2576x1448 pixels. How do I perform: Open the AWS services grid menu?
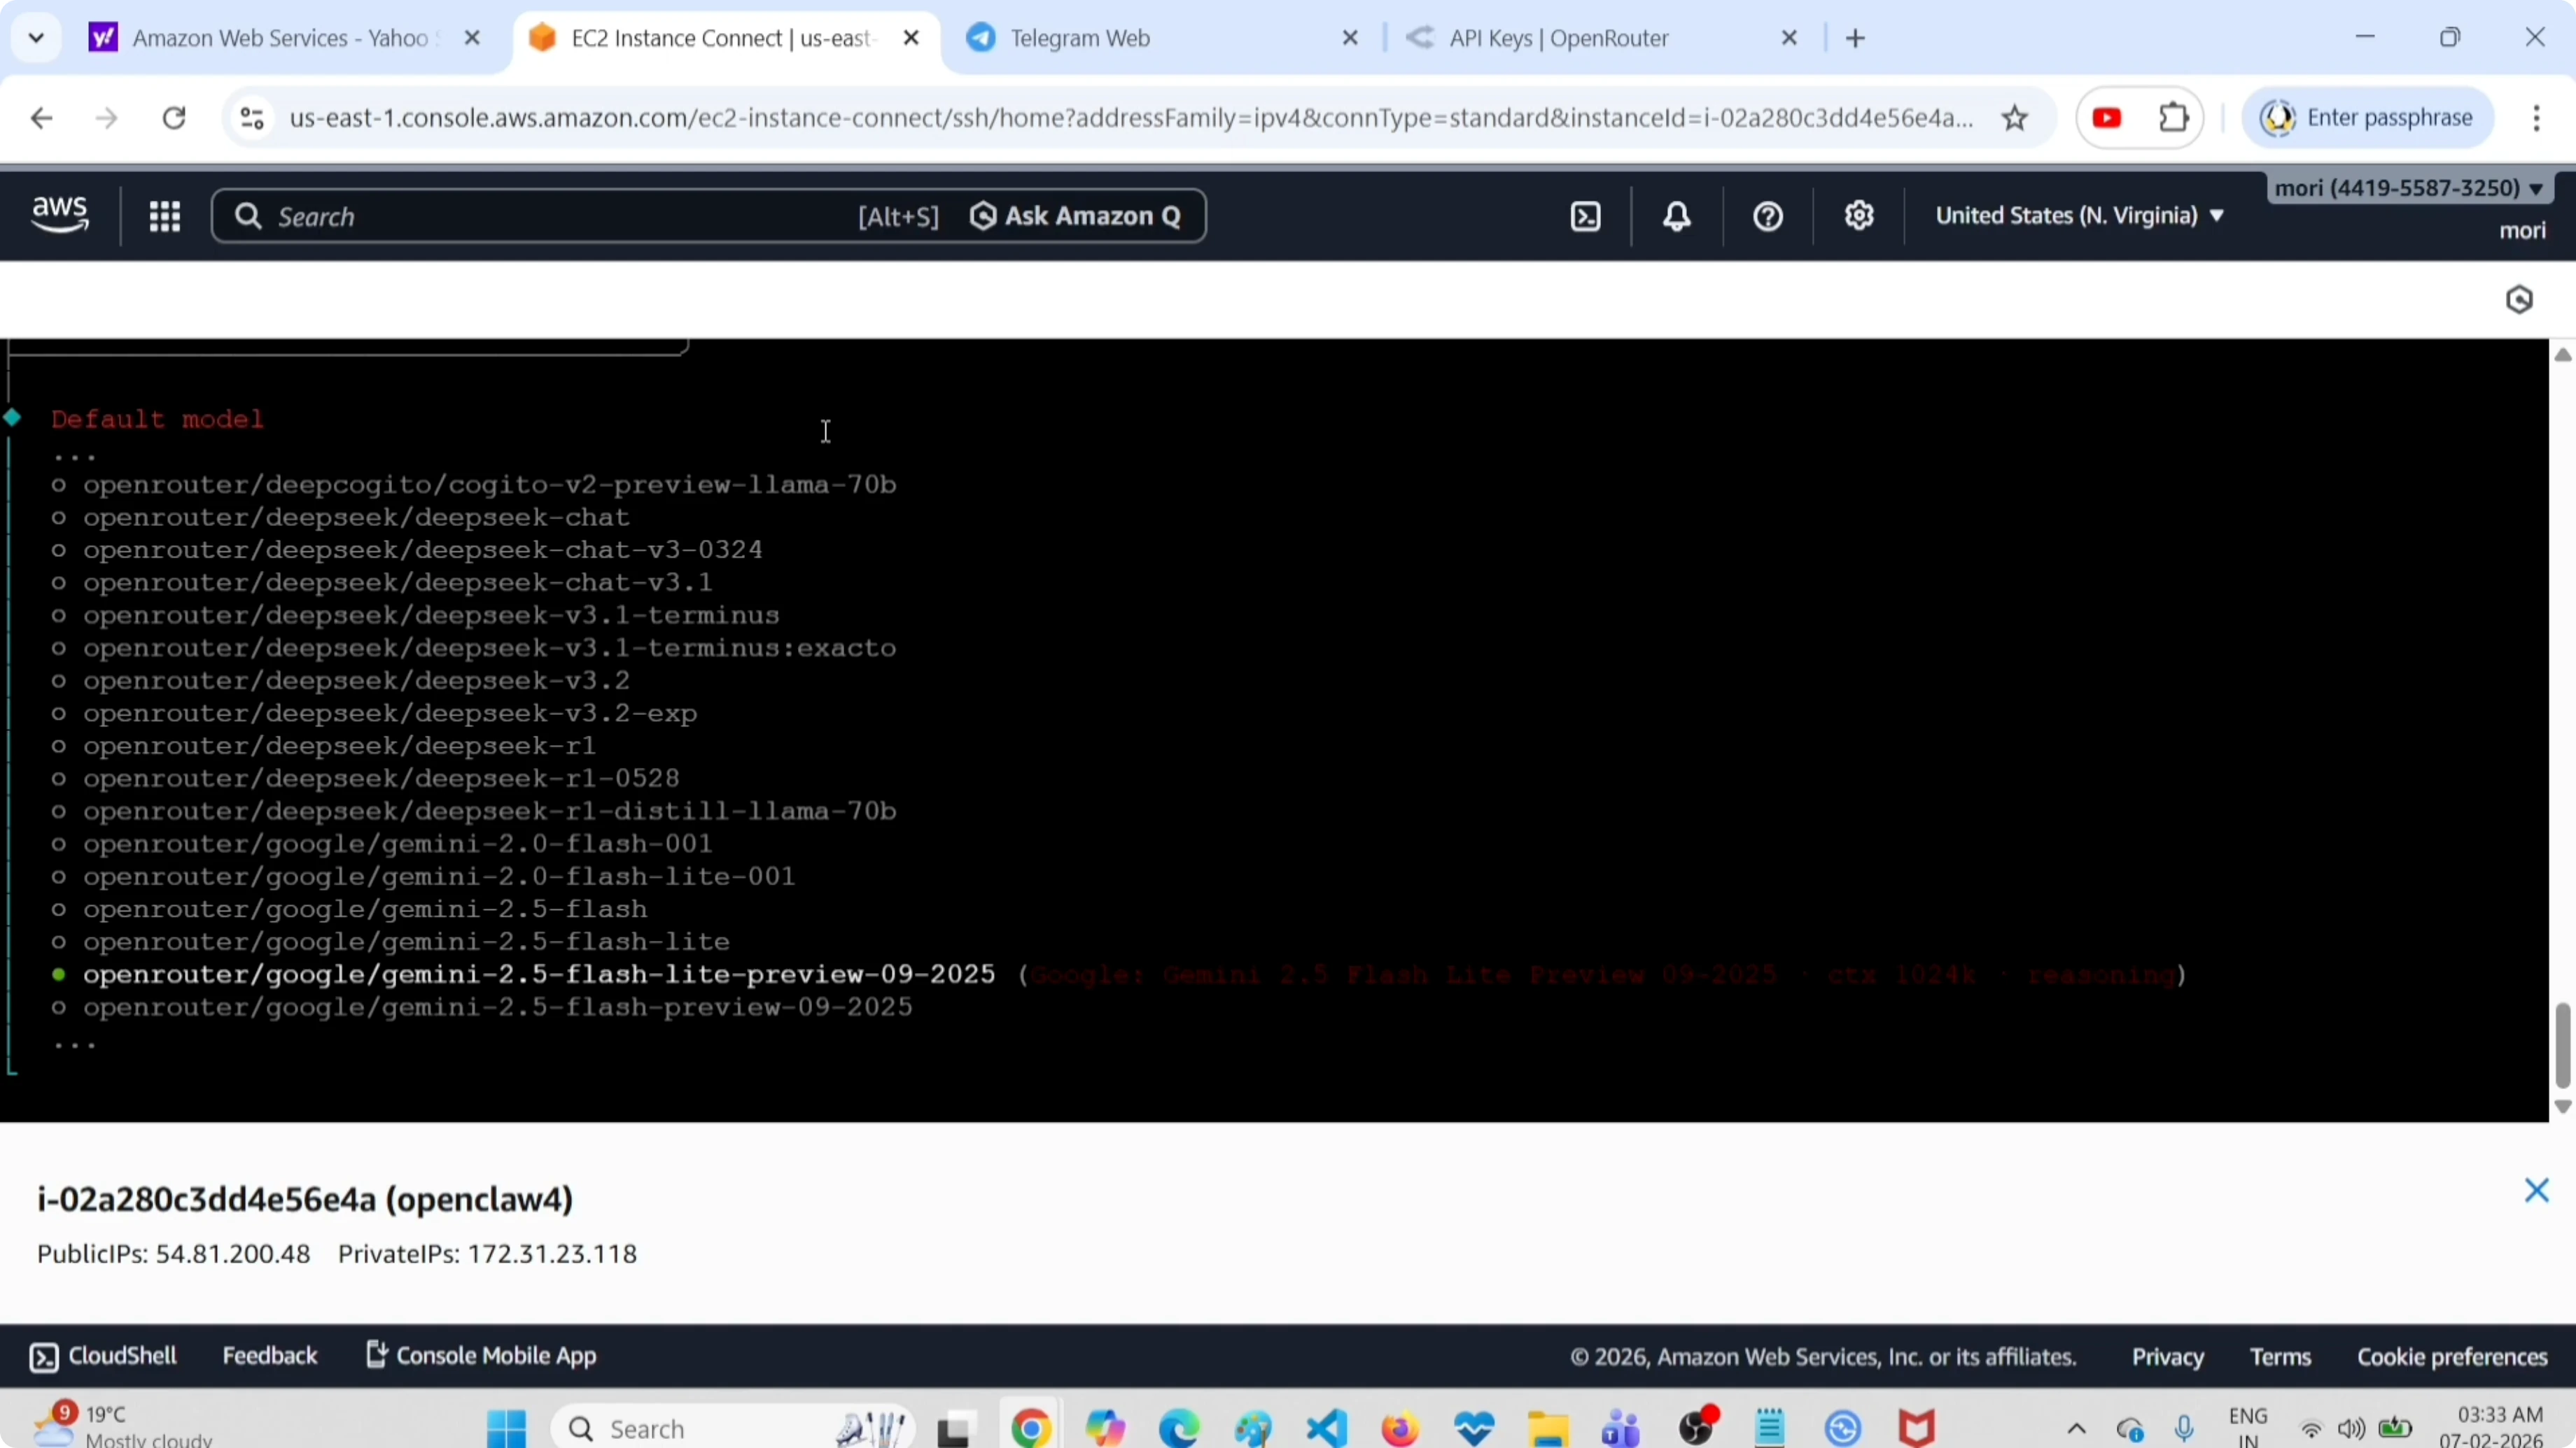pyautogui.click(x=165, y=217)
